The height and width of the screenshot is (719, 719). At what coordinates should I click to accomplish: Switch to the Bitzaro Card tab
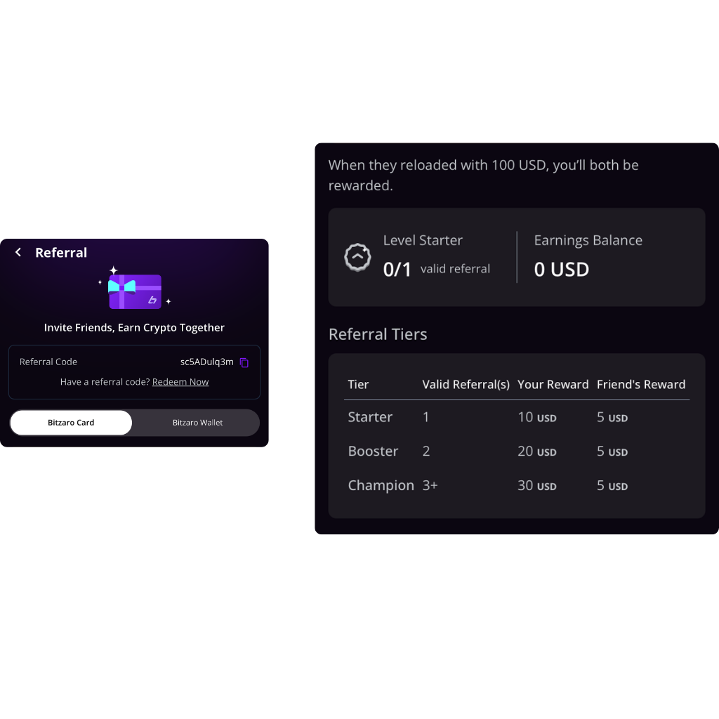tap(71, 423)
